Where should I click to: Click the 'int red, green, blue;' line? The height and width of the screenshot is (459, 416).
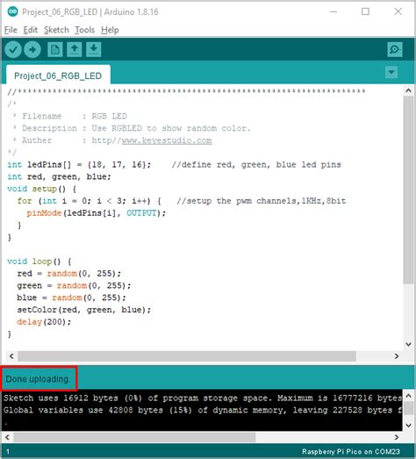click(x=59, y=176)
